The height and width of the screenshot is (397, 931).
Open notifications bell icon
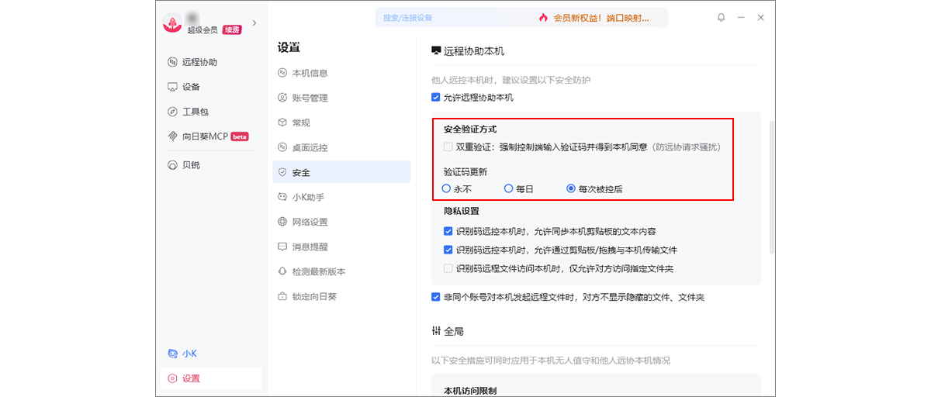tap(722, 17)
